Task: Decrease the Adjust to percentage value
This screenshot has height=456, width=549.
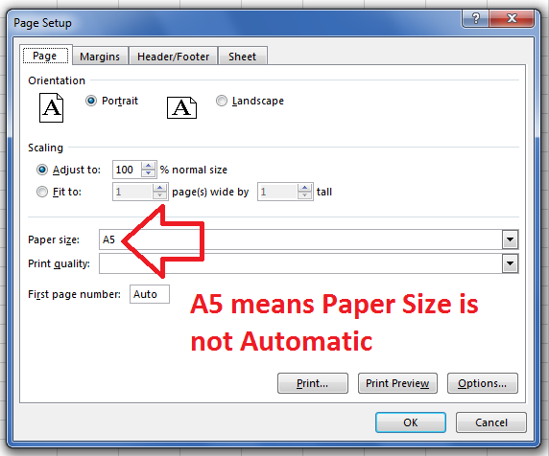Action: [x=148, y=173]
